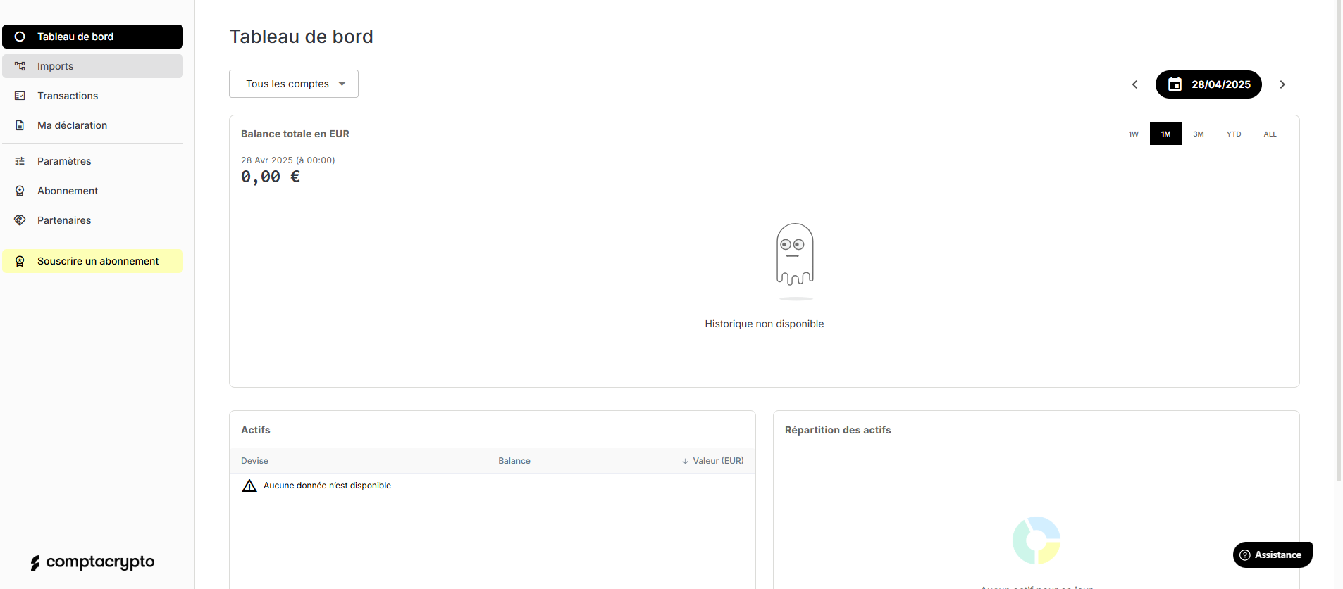Click the Abonnement badge icon
This screenshot has width=1343, height=589.
(x=20, y=191)
